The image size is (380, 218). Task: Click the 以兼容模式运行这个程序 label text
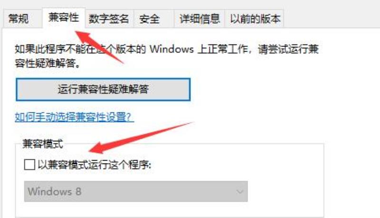[95, 165]
